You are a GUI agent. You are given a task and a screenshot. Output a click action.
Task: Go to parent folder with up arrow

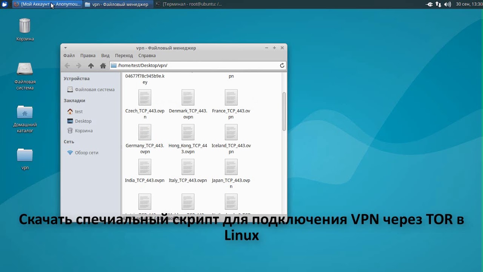click(x=91, y=66)
